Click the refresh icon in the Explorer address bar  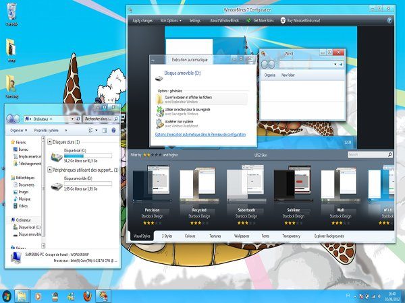click(x=78, y=119)
